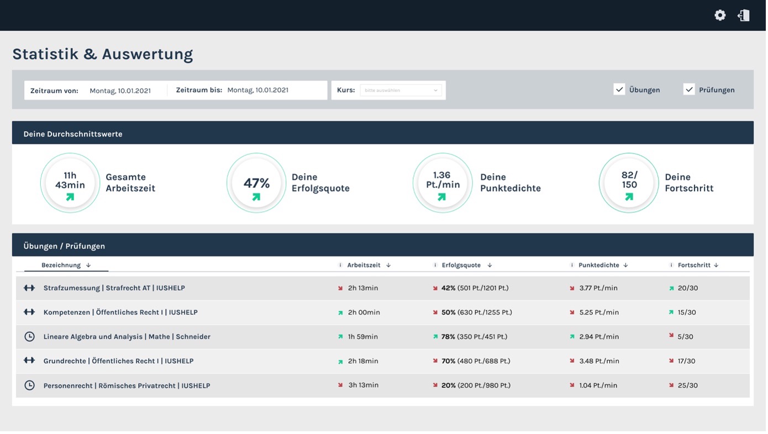Click info icon next to Fortschritt header
The width and height of the screenshot is (768, 434).
click(x=671, y=265)
